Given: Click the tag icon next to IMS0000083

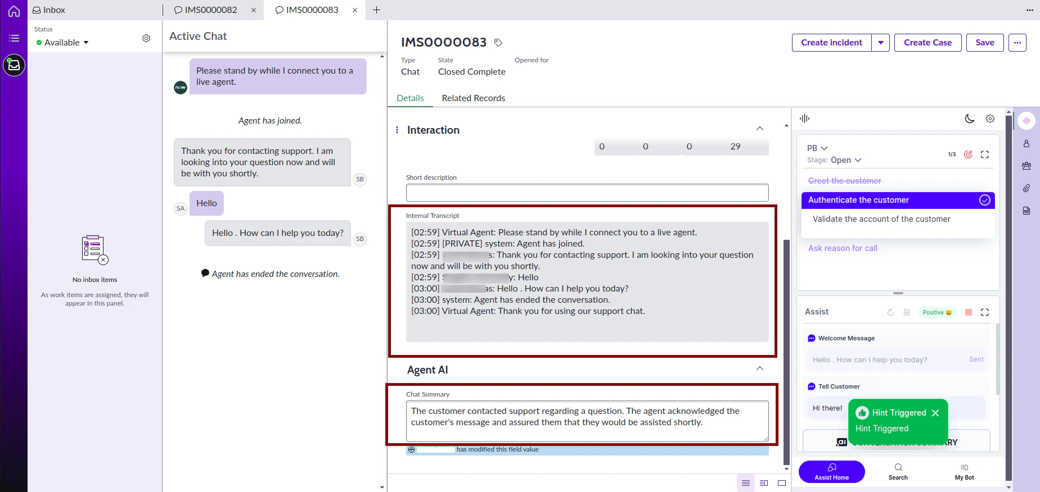Looking at the screenshot, I should pyautogui.click(x=498, y=43).
